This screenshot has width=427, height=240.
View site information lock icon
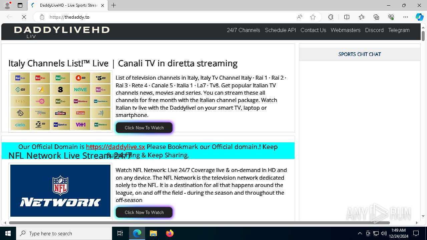click(42, 17)
